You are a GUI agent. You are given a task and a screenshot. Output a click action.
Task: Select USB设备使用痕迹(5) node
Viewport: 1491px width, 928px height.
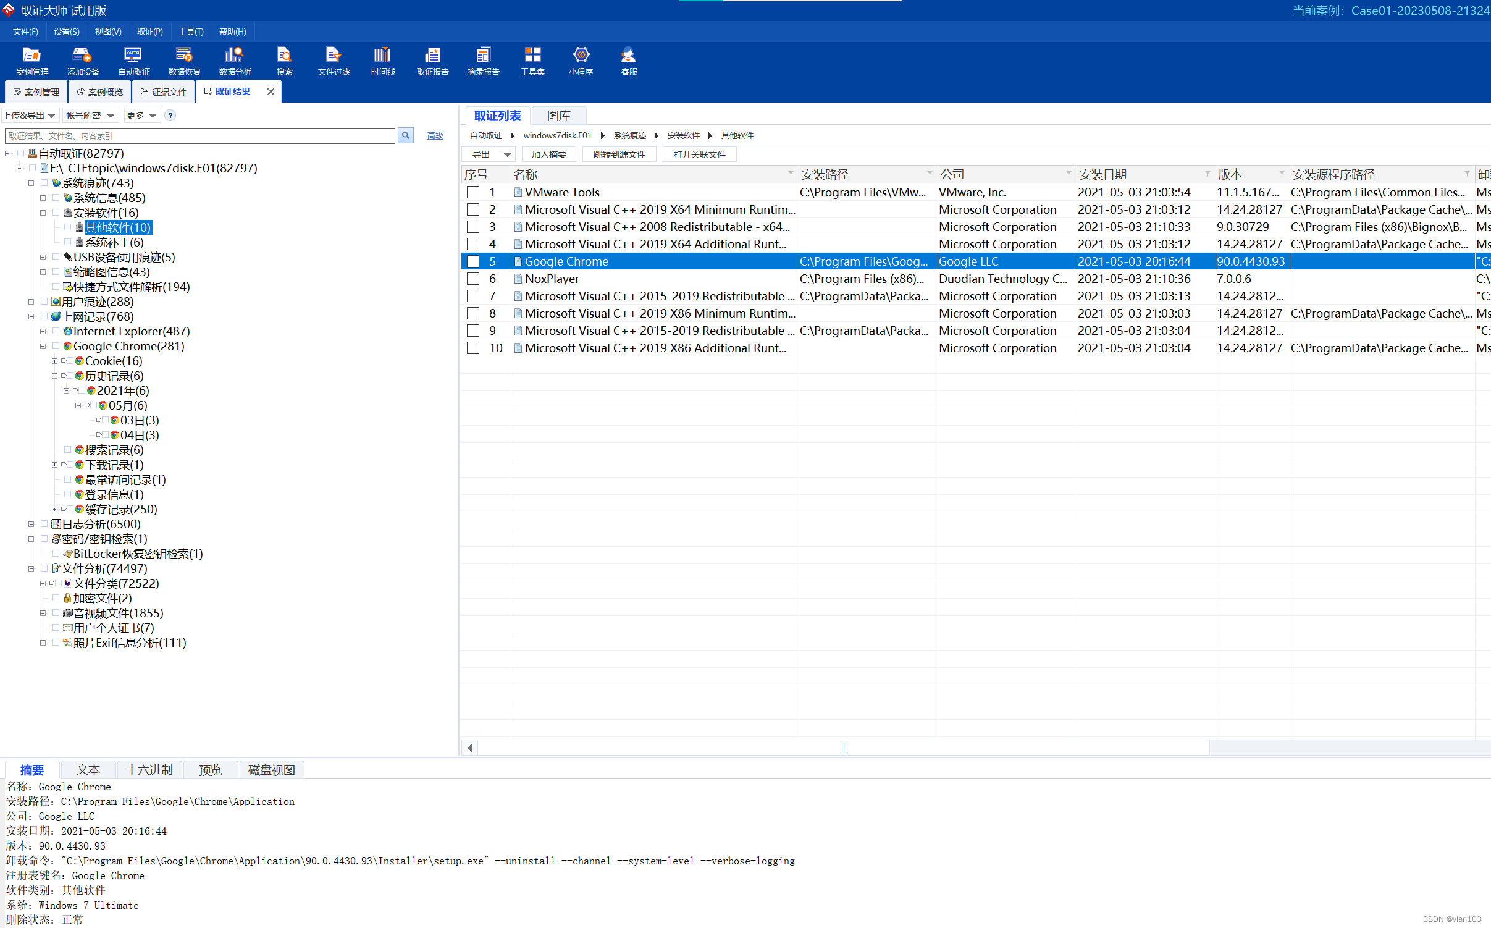(x=124, y=257)
